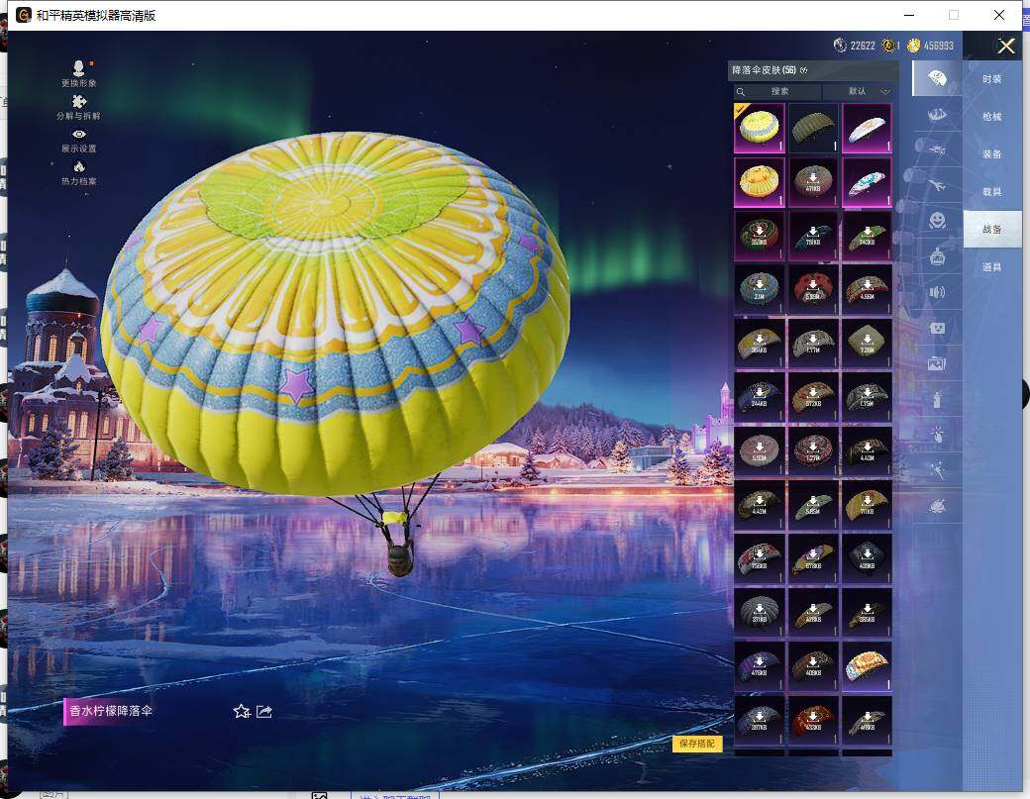Click the info icon beside 降落伞皮肤 (56)
This screenshot has width=1030, height=799.
click(x=804, y=70)
